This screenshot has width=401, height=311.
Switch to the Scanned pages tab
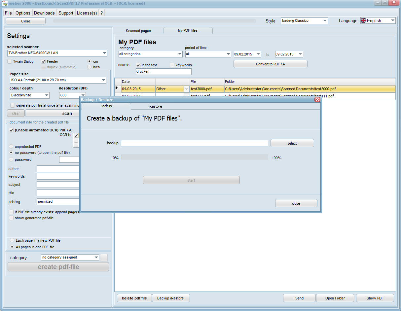tap(138, 31)
